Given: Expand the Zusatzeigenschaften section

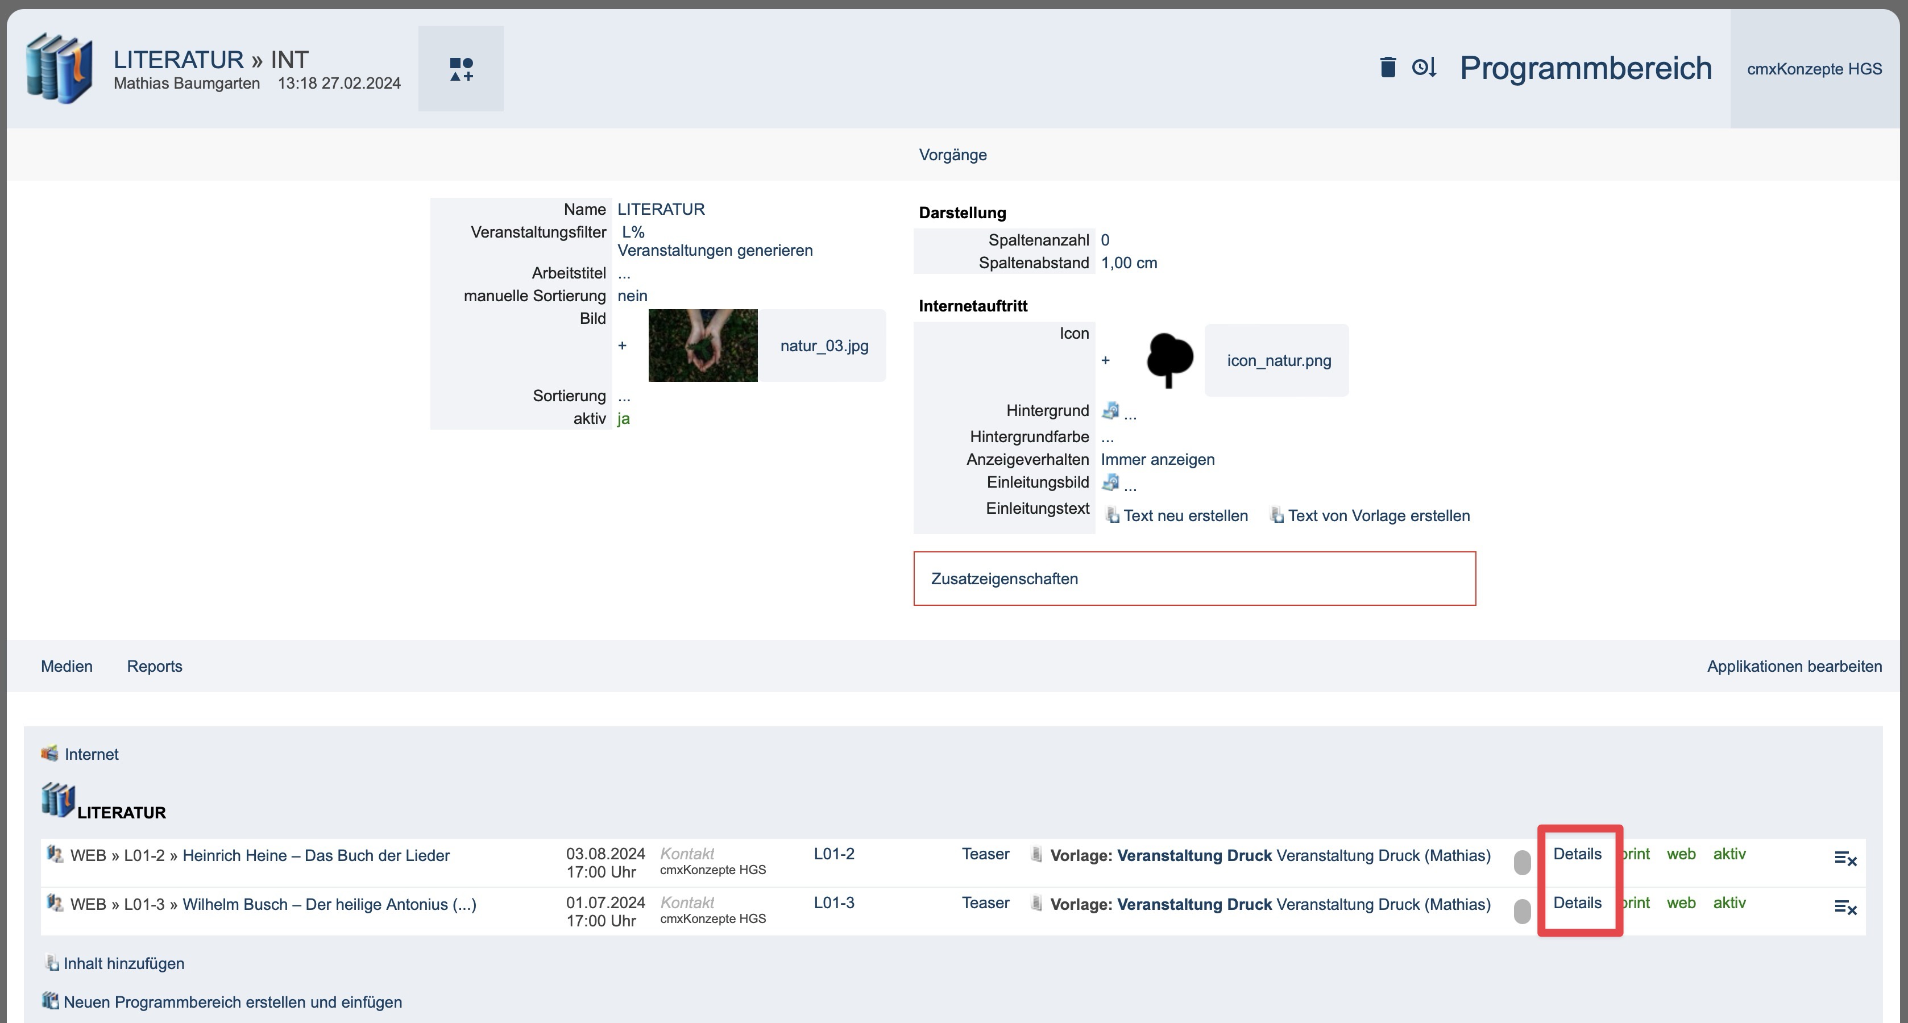Looking at the screenshot, I should point(1003,579).
